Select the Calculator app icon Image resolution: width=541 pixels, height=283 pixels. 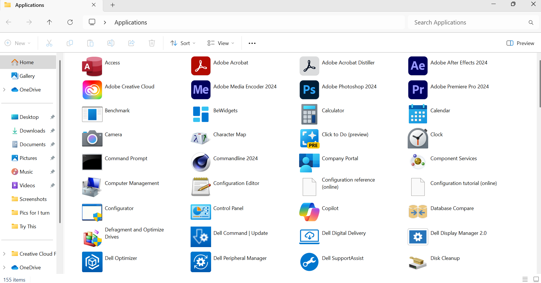click(x=309, y=114)
